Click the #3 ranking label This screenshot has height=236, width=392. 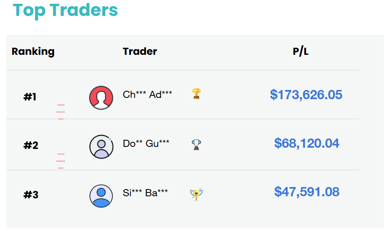(x=31, y=195)
